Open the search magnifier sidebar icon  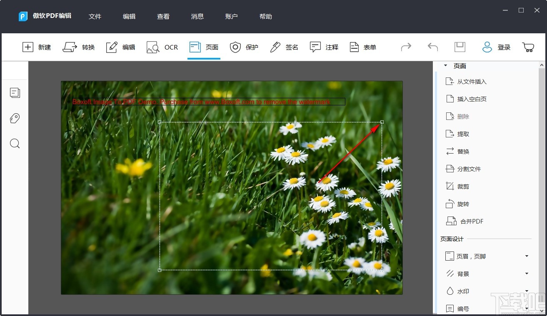(15, 144)
